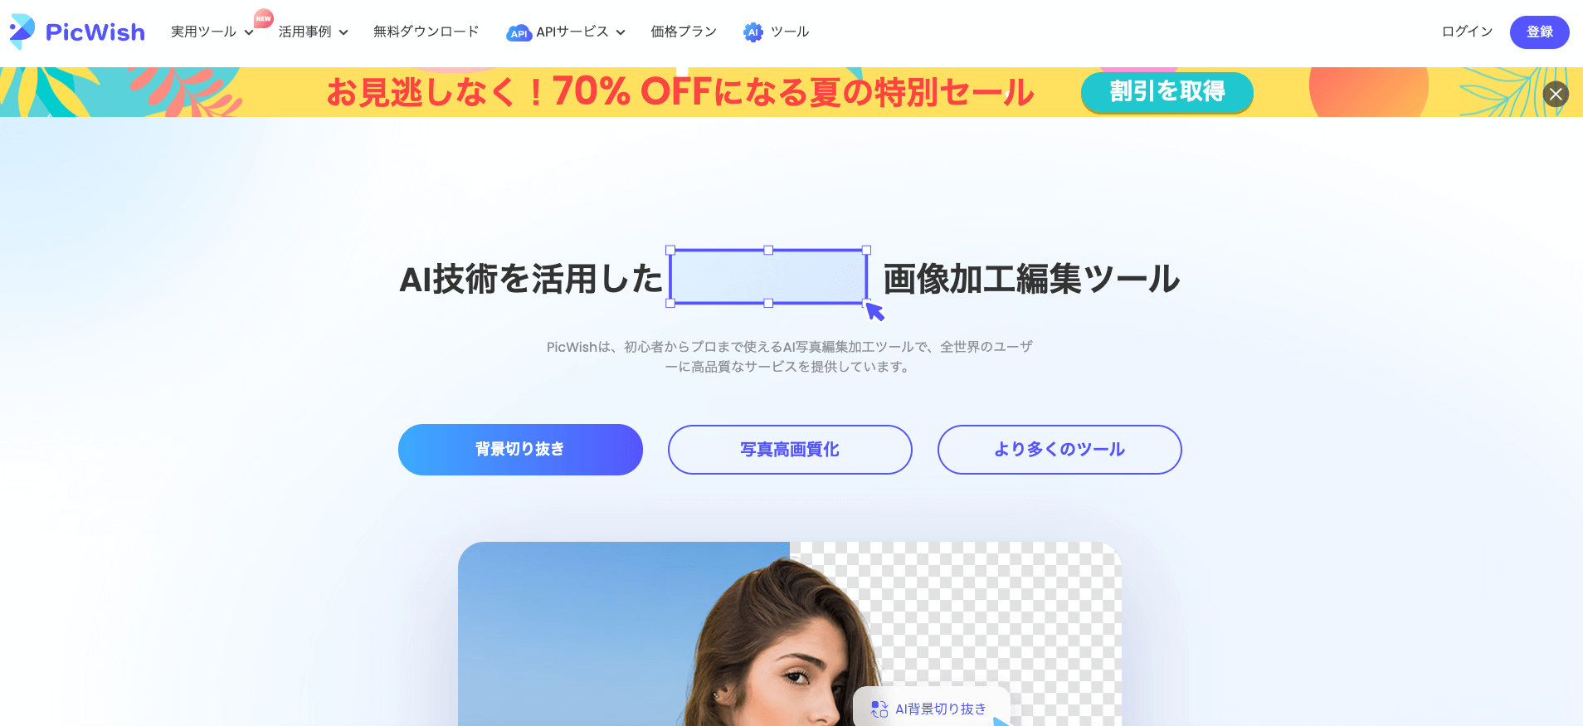Click the blue API cloud icon

[x=519, y=33]
